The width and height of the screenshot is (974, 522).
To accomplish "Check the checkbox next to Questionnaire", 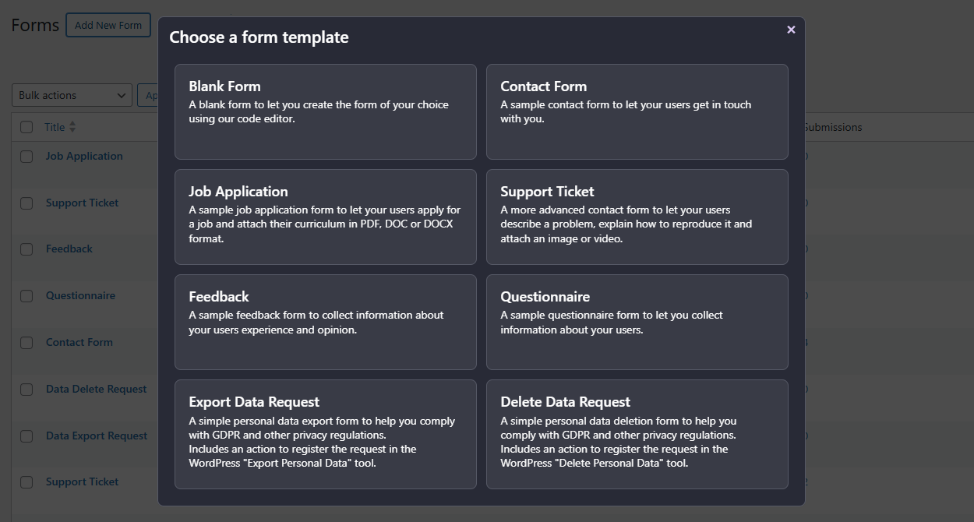I will coord(26,295).
